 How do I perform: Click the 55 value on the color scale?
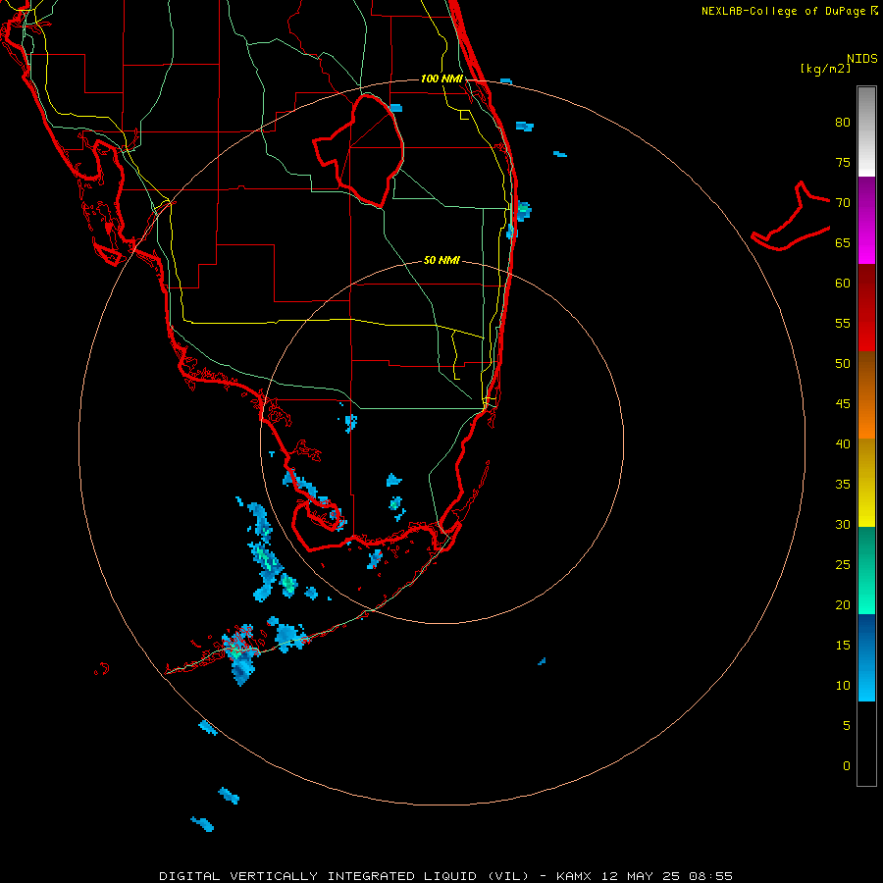(x=843, y=323)
